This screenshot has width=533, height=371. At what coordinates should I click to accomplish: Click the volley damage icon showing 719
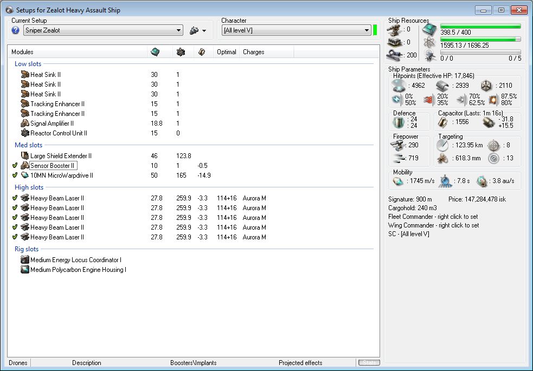pyautogui.click(x=399, y=158)
